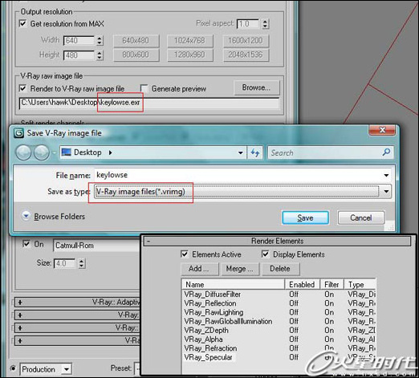
Task: Expand the V-Ray:: Adaptive rollout
Action: tap(20, 303)
